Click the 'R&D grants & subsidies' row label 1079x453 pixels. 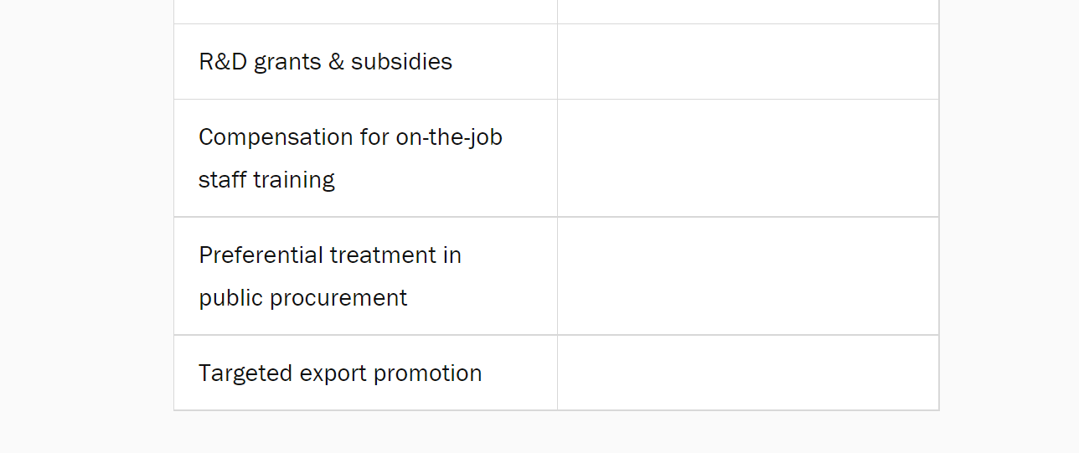325,62
